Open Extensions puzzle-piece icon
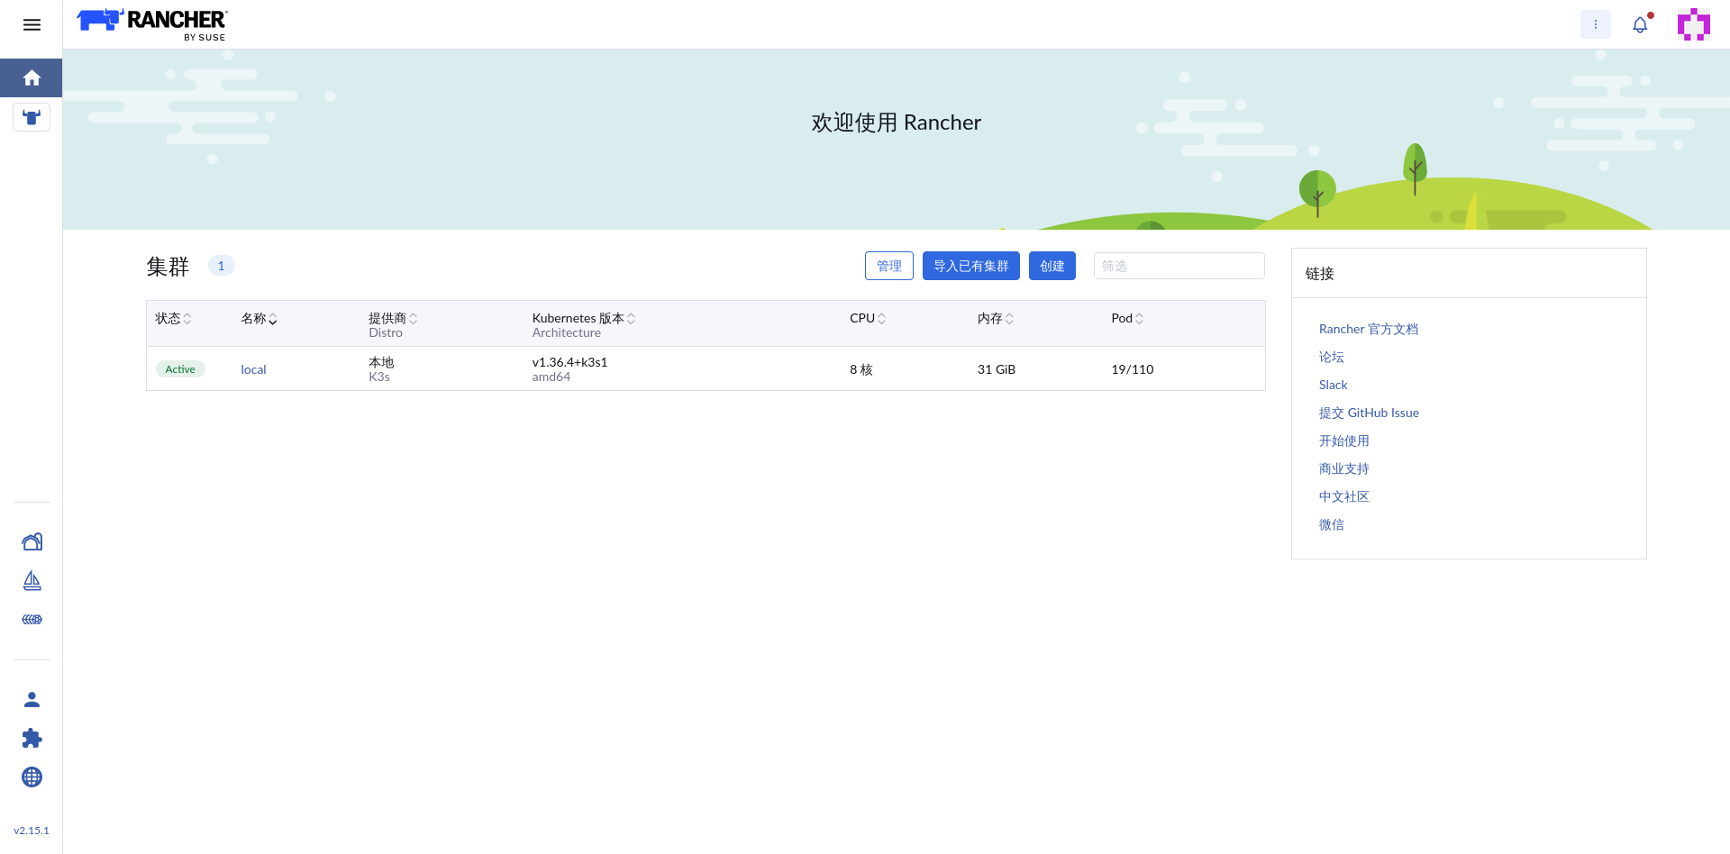Viewport: 1730px width, 854px height. click(32, 739)
